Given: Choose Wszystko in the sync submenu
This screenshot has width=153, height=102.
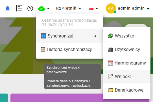Looking at the screenshot, I should (x=127, y=36).
